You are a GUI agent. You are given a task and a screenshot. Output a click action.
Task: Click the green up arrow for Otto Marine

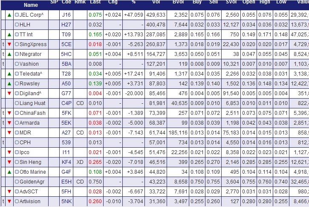pos(9,172)
